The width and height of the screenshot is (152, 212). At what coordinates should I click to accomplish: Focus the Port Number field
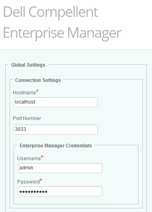pos(56,129)
